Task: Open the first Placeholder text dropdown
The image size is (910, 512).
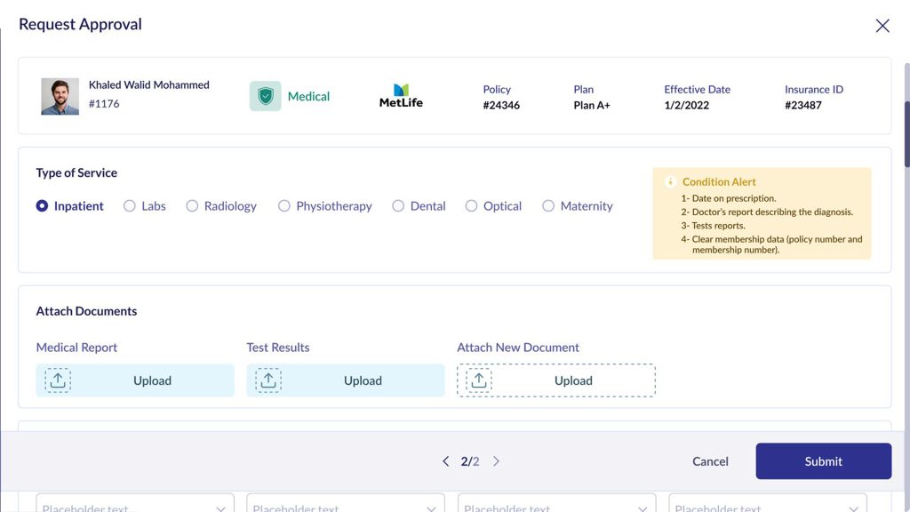Action: point(135,504)
